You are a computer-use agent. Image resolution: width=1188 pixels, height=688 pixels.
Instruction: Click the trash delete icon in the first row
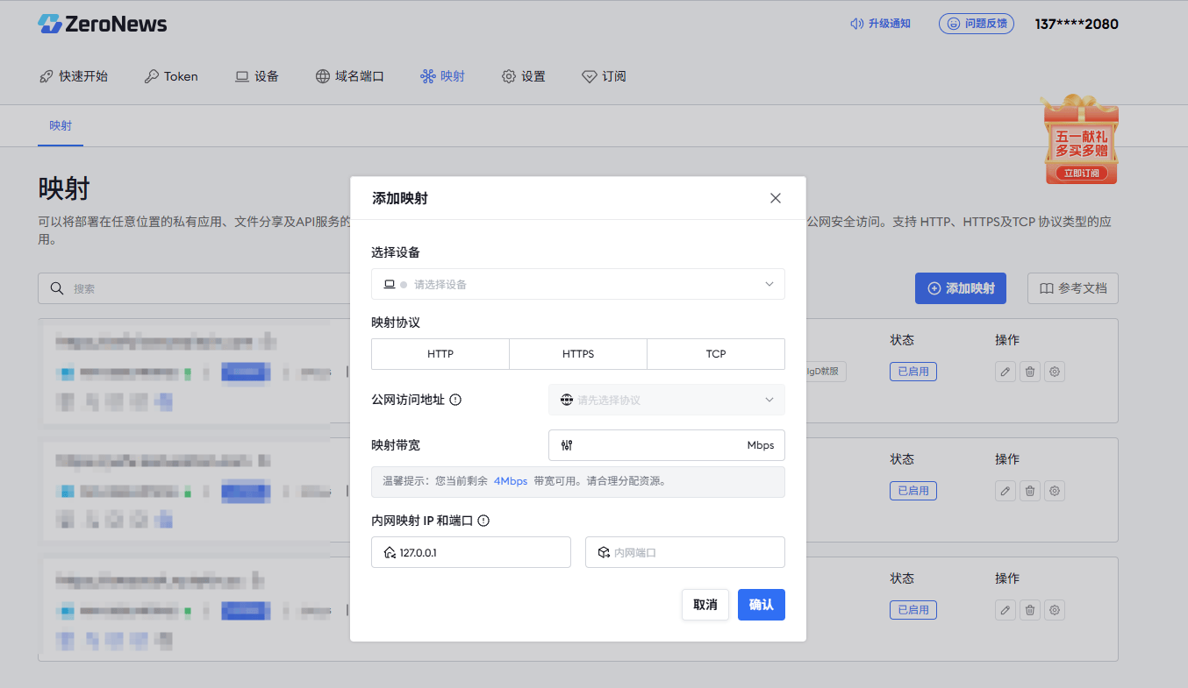point(1030,372)
